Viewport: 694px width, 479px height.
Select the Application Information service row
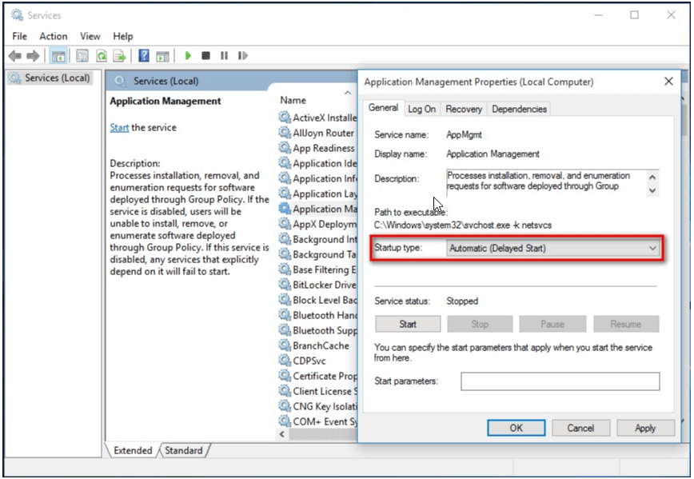(x=317, y=178)
